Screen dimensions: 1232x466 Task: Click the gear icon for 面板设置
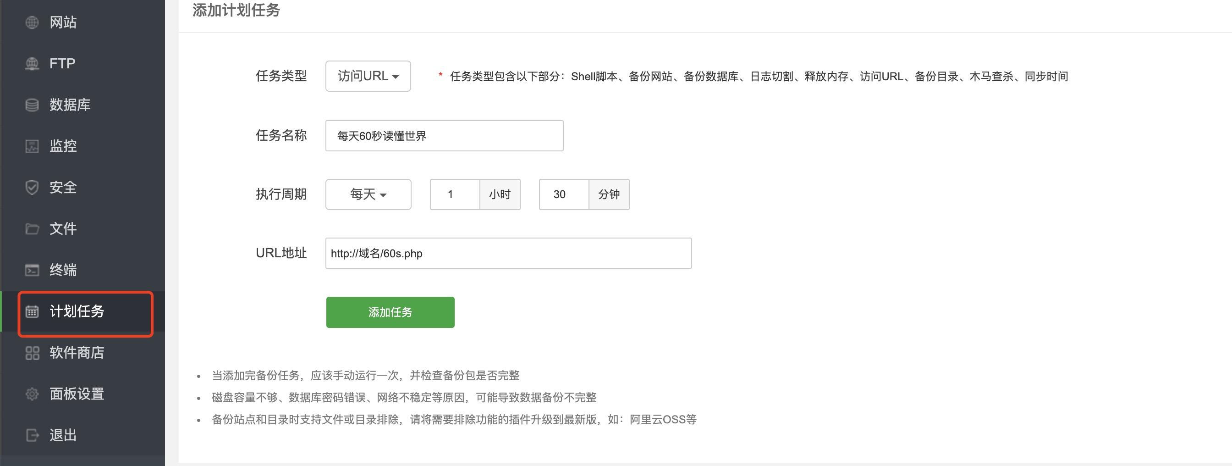tap(32, 394)
